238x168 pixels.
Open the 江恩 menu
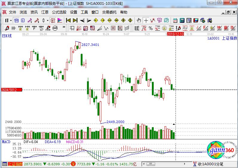45,12
